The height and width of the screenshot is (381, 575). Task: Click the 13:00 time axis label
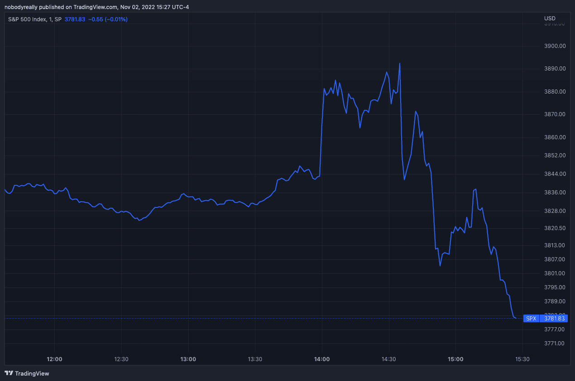point(188,359)
